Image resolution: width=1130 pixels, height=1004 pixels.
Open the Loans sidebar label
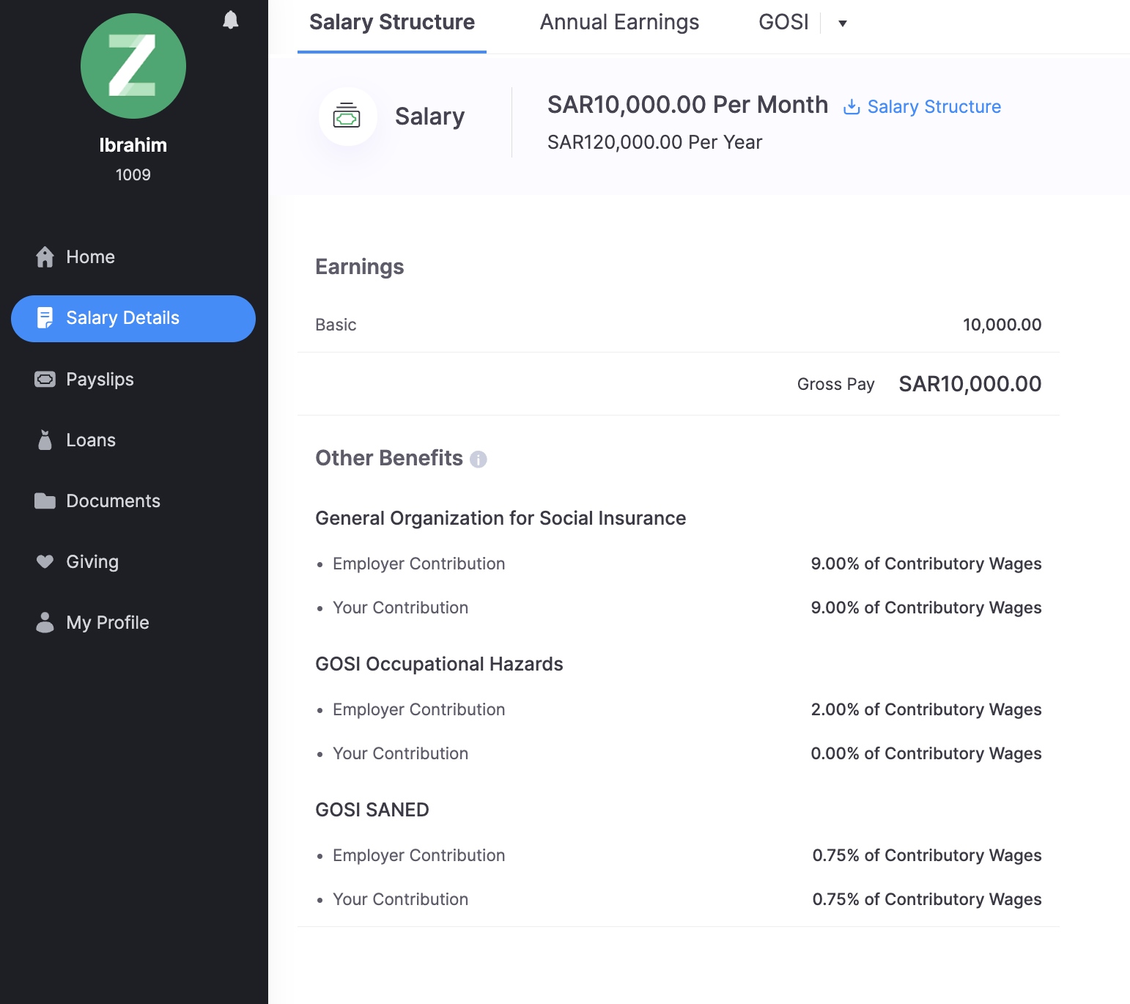pyautogui.click(x=91, y=440)
